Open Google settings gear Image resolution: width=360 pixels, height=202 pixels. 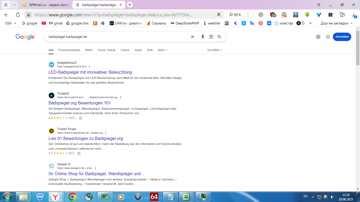click(318, 37)
